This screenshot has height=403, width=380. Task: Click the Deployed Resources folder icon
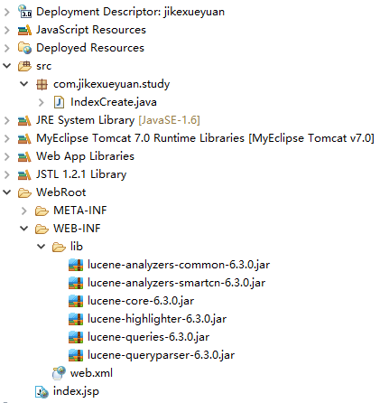point(24,48)
